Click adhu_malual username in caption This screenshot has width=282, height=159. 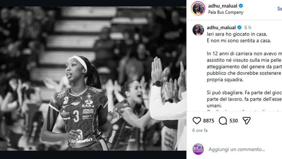click(221, 27)
